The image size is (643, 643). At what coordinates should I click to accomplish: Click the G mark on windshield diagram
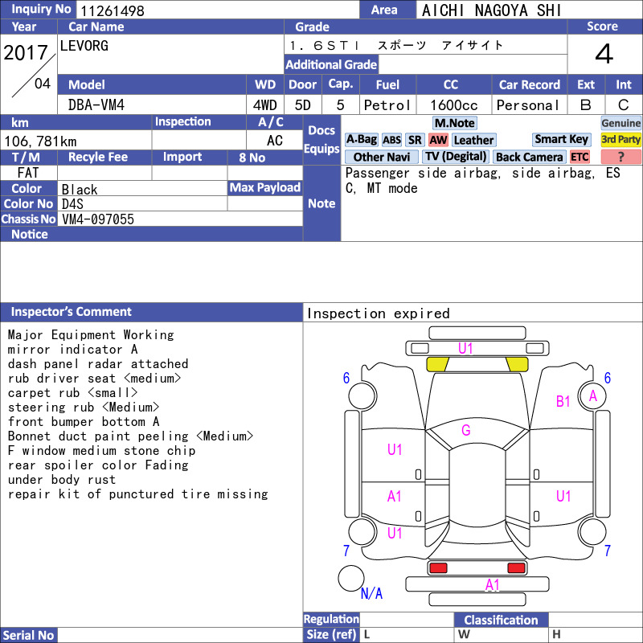click(466, 430)
